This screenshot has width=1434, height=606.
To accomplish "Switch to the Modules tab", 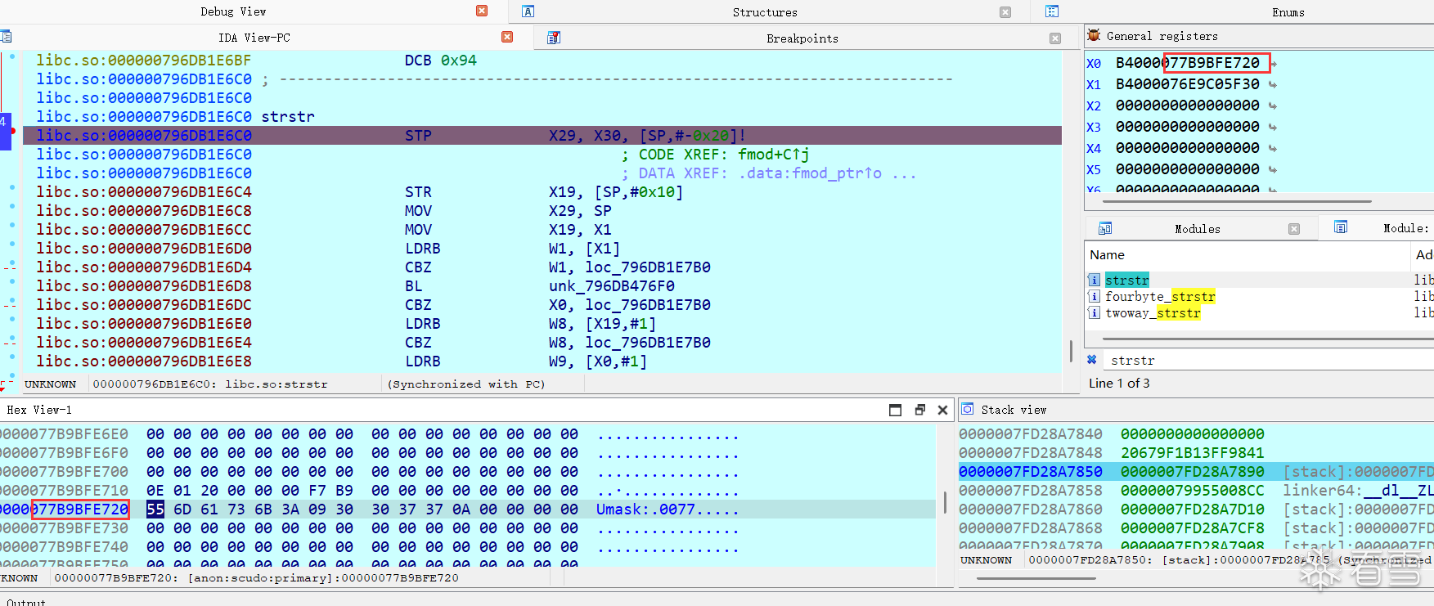I will pos(1198,229).
